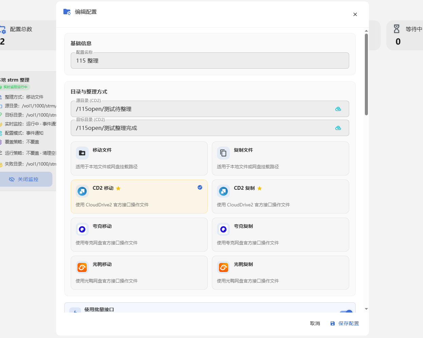Screen dimensions: 423x338
Task: Toggle the 使用批量接口 switch
Action: 346,311
